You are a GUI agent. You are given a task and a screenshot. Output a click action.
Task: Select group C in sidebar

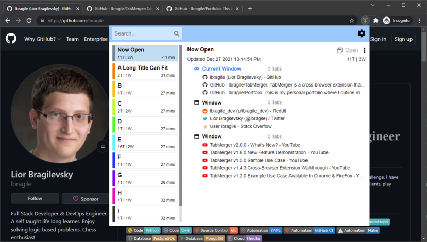pyautogui.click(x=145, y=107)
